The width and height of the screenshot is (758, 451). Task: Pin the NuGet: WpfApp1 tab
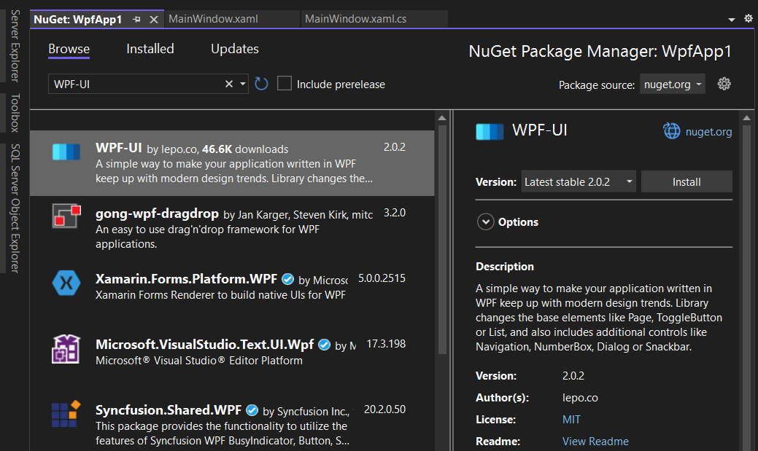(137, 19)
